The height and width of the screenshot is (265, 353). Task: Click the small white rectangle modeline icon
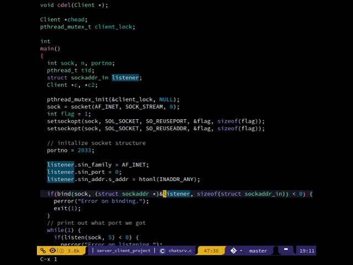pos(286,250)
